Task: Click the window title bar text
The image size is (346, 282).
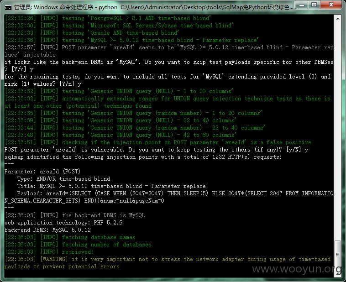Action: click(153, 7)
